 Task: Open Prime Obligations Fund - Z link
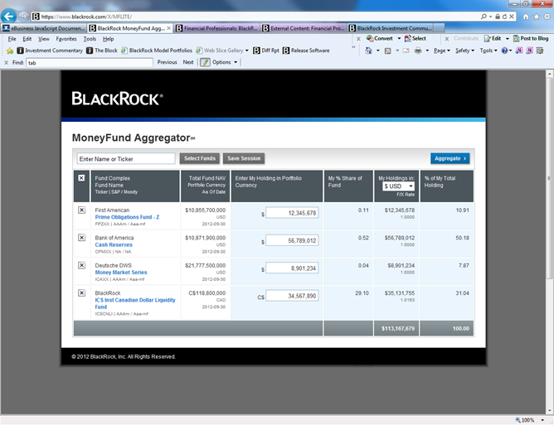[127, 217]
